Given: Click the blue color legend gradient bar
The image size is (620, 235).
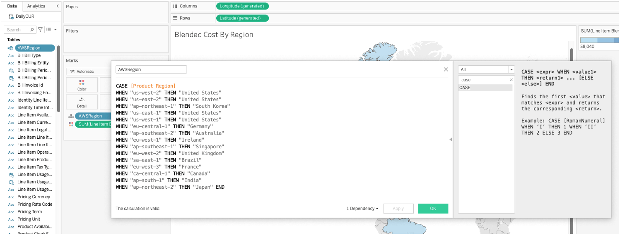Looking at the screenshot, I should (599, 40).
